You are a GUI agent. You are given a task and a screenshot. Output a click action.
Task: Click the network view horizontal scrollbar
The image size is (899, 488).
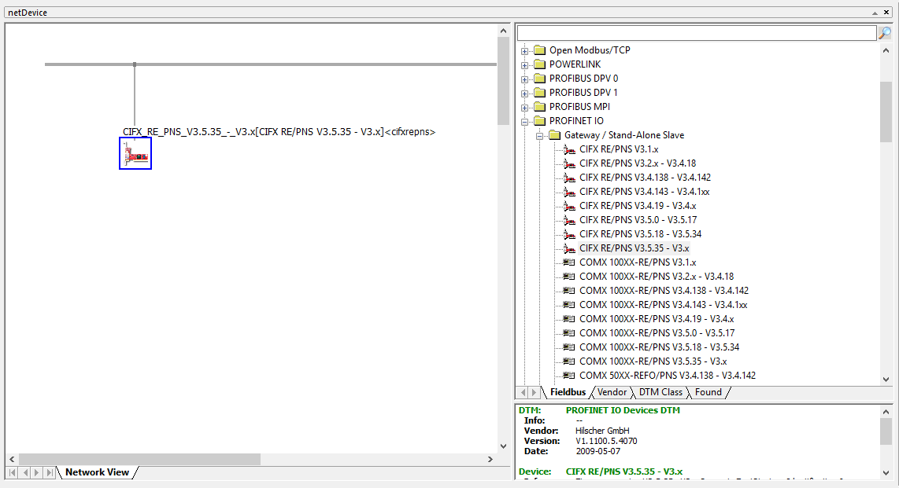click(139, 459)
